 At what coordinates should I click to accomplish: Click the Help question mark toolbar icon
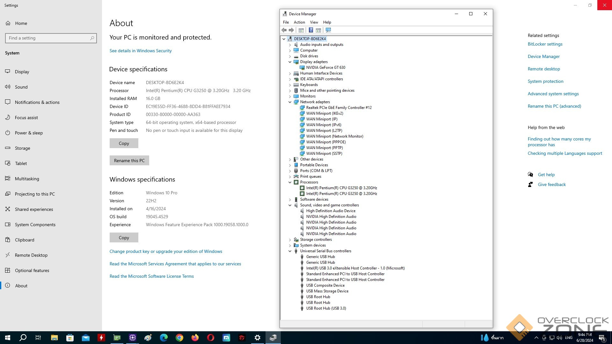[311, 30]
